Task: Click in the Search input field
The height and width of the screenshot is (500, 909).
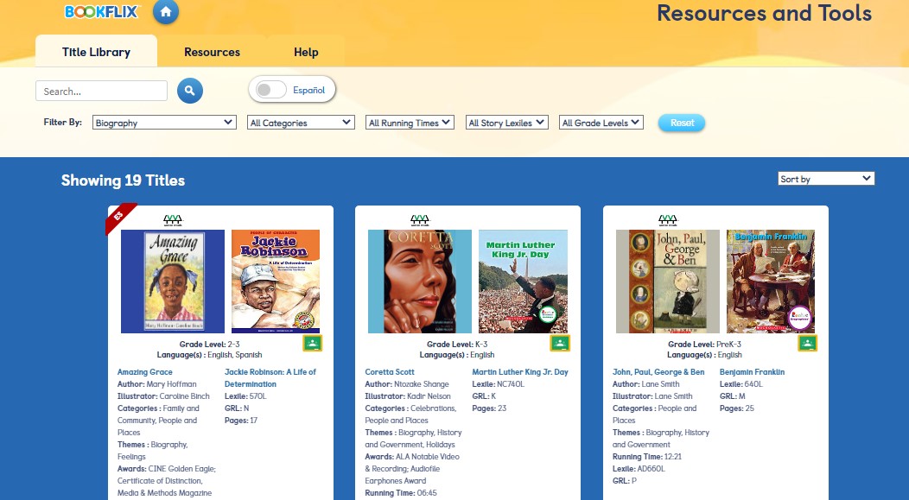Action: tap(101, 91)
